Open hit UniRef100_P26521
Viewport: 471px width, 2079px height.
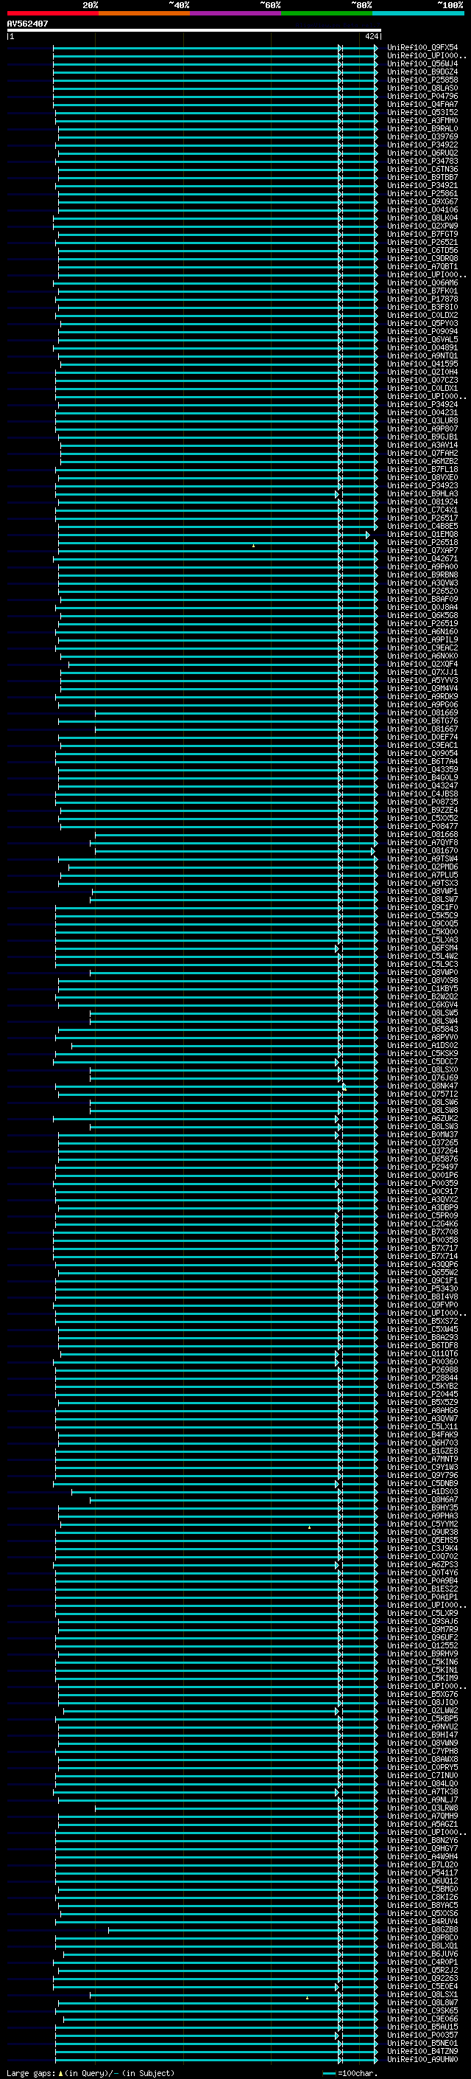pos(422,242)
